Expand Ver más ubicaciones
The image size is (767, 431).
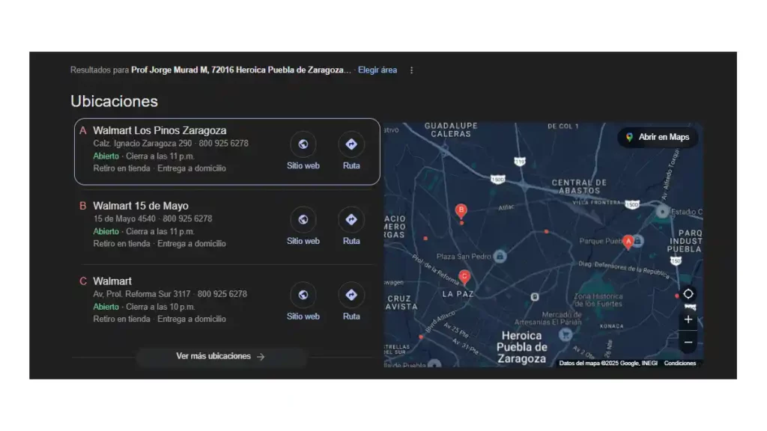(x=221, y=356)
